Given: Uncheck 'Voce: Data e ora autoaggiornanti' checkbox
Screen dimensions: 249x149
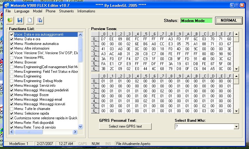Looking at the screenshot, I should pyautogui.click(x=12, y=34).
